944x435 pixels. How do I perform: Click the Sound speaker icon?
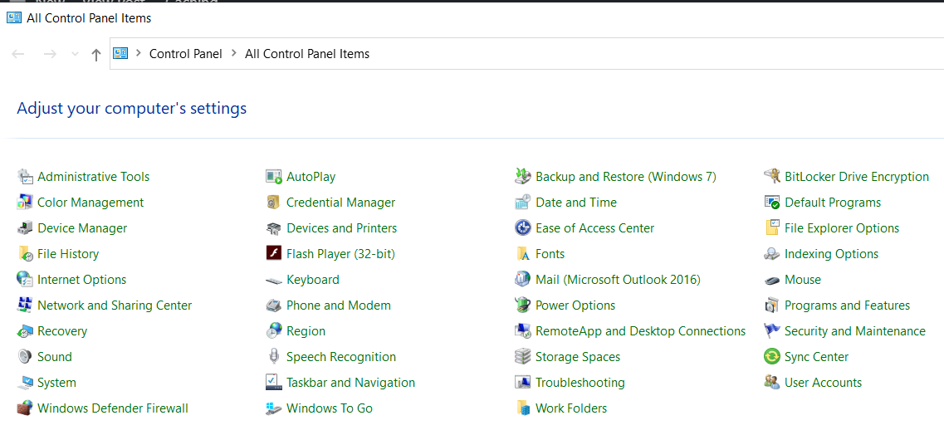tap(25, 357)
